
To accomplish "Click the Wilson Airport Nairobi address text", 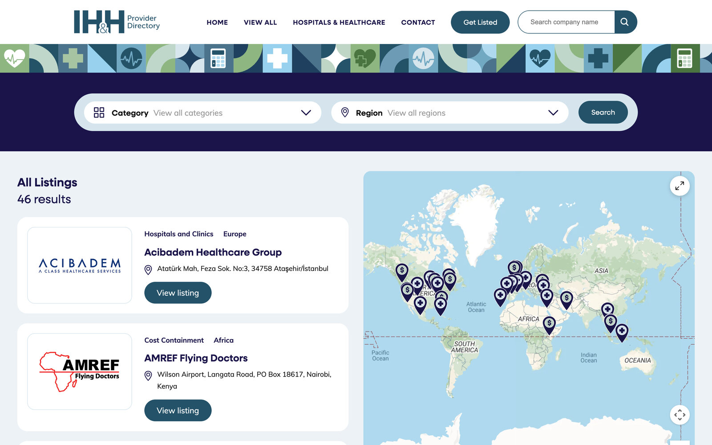I will 244,380.
